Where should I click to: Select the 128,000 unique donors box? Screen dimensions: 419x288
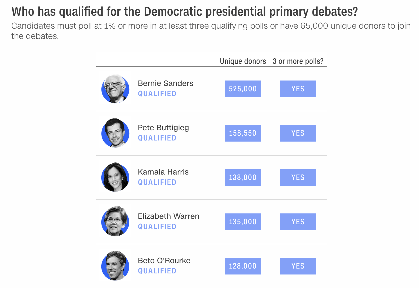point(243,266)
